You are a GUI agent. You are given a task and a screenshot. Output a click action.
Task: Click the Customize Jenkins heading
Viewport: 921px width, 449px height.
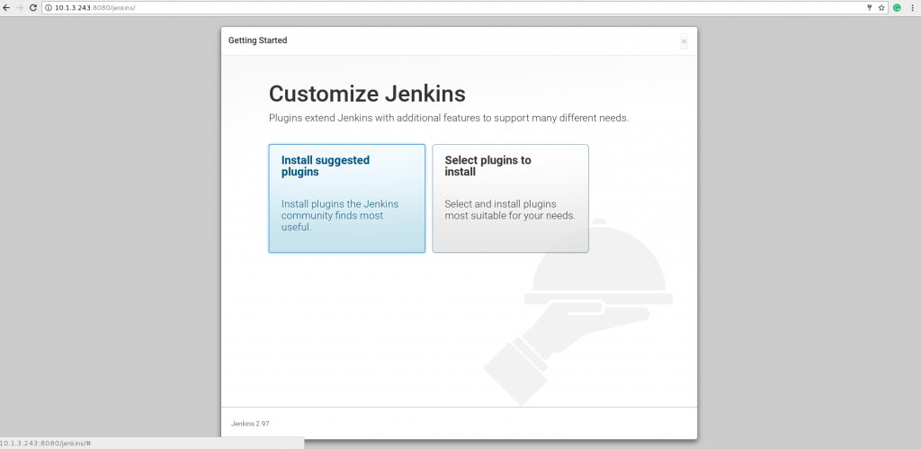point(367,94)
